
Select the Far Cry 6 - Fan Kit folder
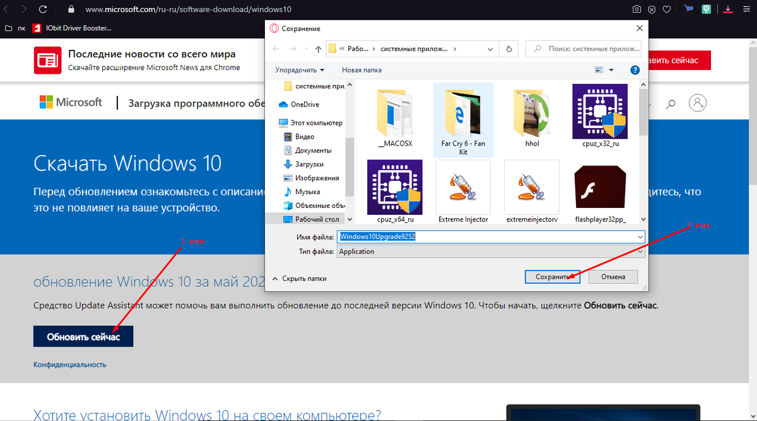(x=463, y=120)
